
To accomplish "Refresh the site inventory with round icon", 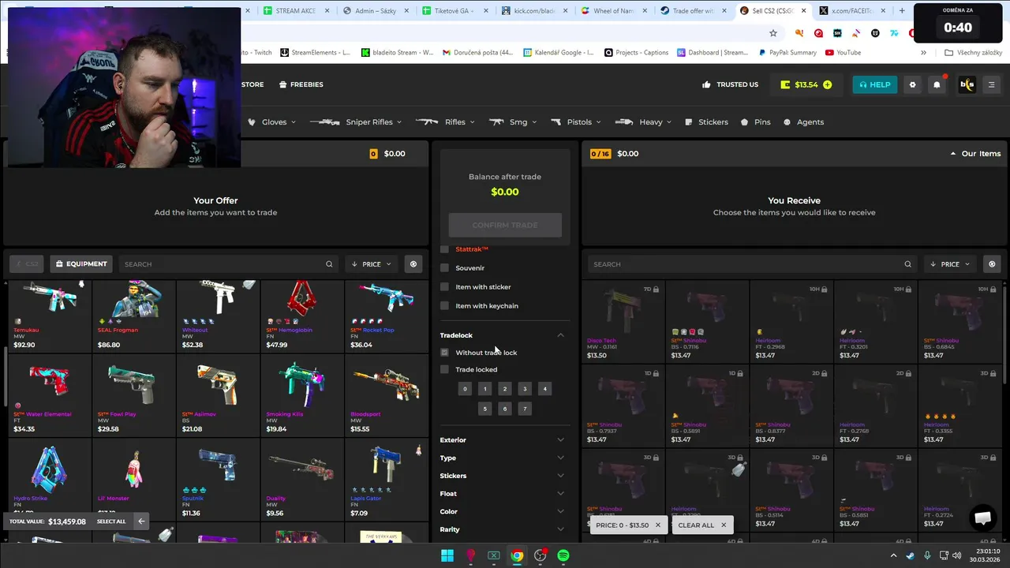I will click(992, 264).
